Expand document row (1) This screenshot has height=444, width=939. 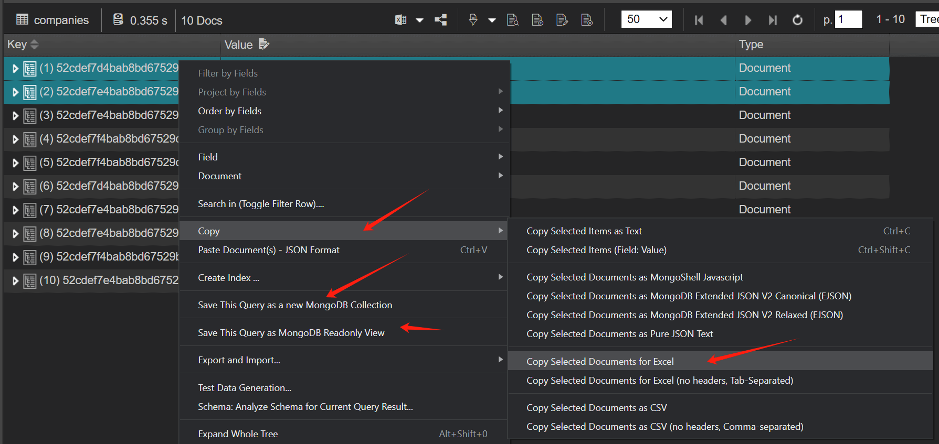pos(15,69)
